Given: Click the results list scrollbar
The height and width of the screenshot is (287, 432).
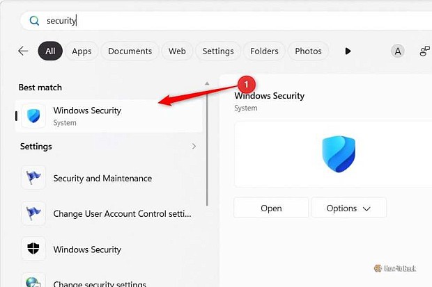Looking at the screenshot, I should tap(207, 143).
